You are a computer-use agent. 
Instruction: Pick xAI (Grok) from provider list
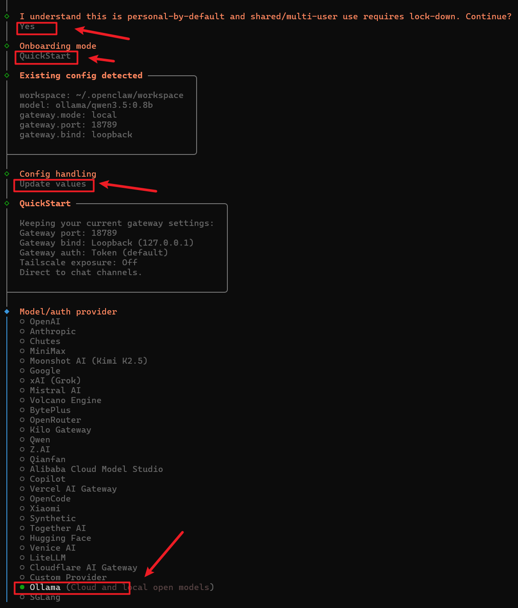click(x=50, y=380)
